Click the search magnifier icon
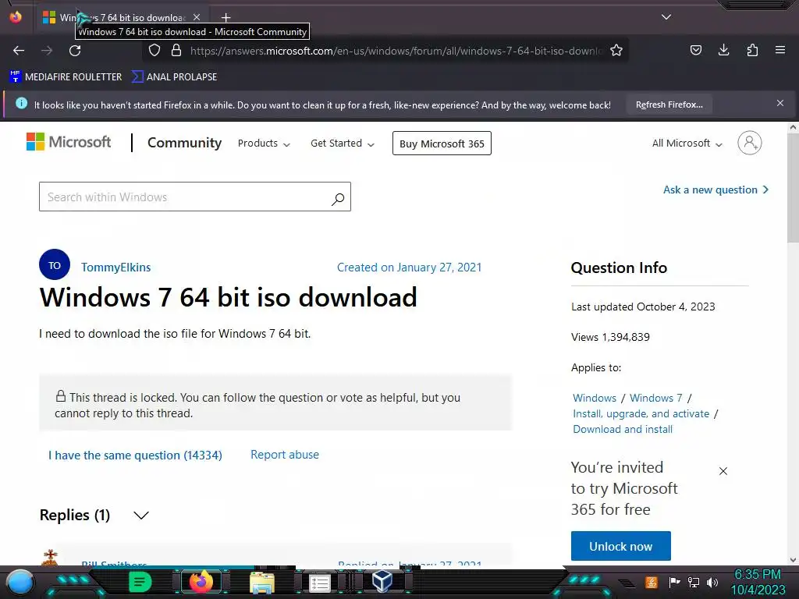Image resolution: width=799 pixels, height=599 pixels. [338, 199]
